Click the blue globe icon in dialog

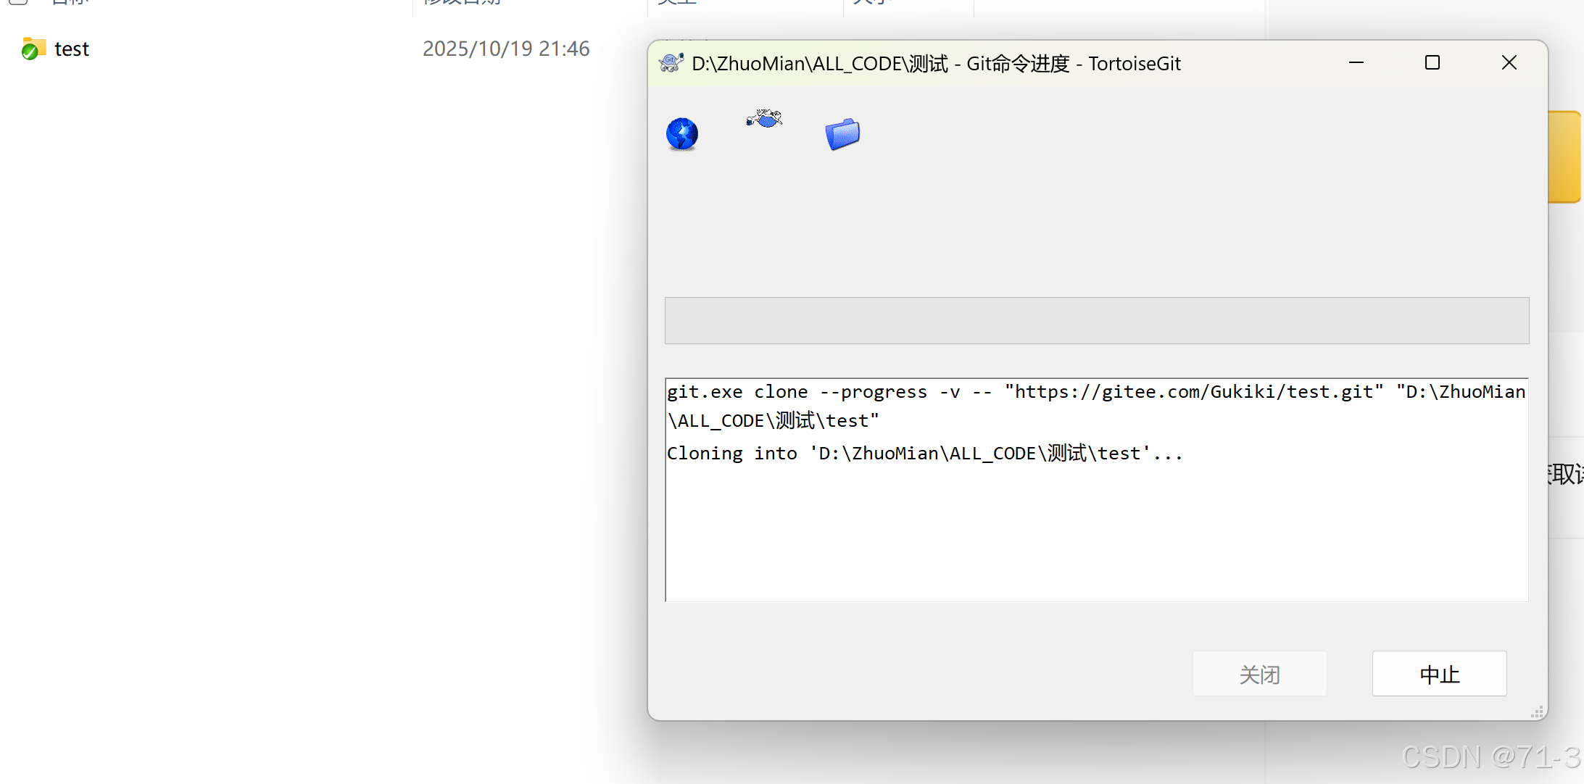tap(681, 134)
